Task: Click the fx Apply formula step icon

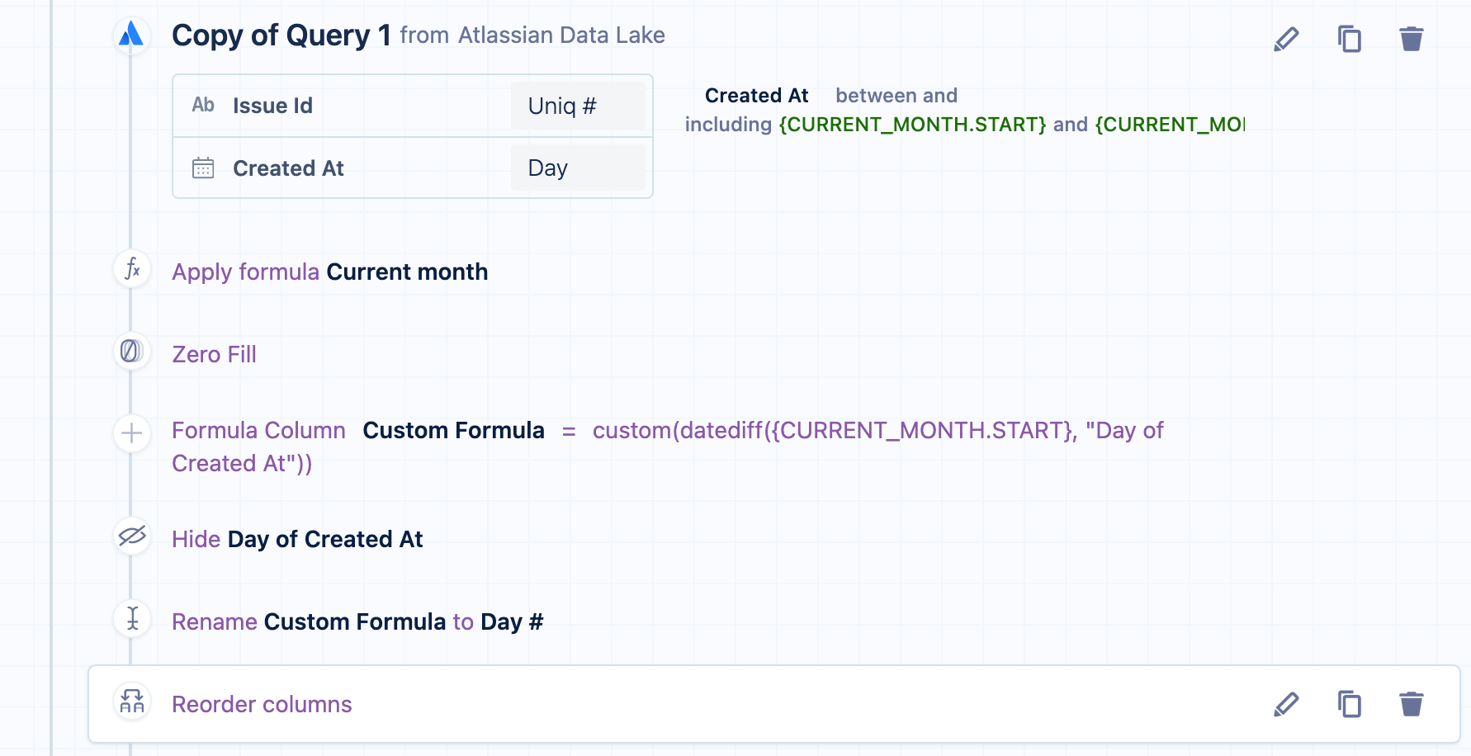Action: (132, 269)
